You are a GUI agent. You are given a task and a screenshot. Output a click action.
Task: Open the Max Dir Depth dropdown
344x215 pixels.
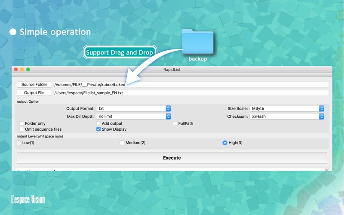coord(133,116)
